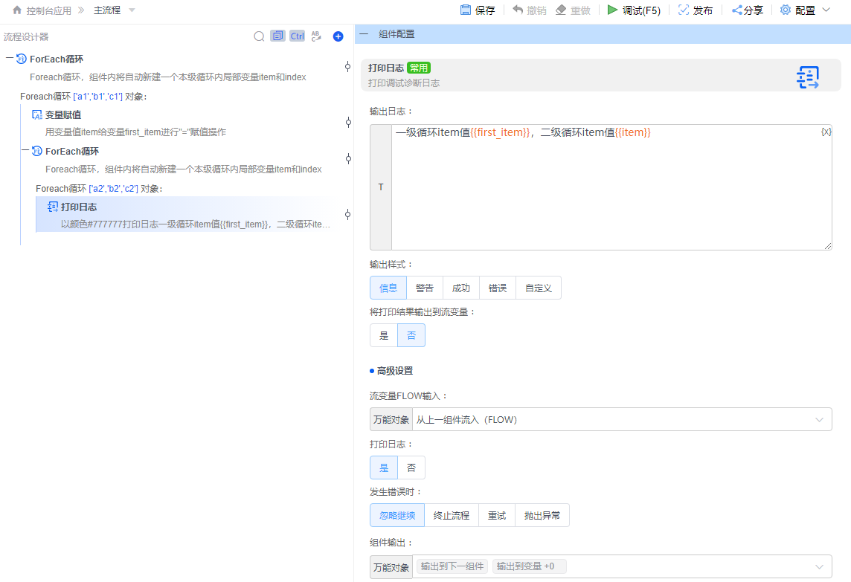This screenshot has width=851, height=582.
Task: Click the 高级设置 section heading
Action: coord(394,371)
